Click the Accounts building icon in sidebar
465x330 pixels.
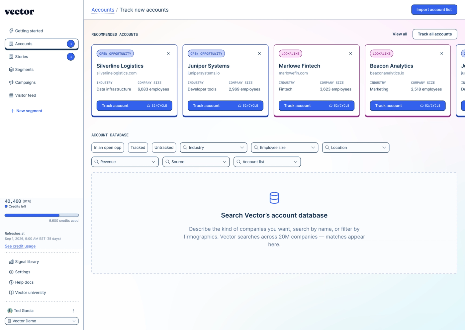pyautogui.click(x=11, y=44)
